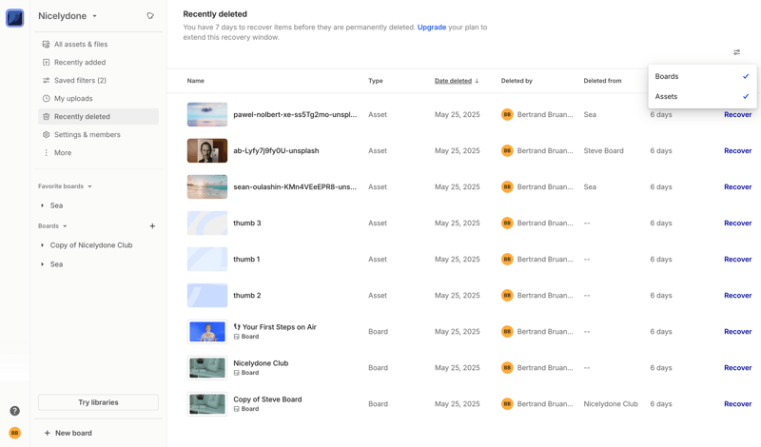Expand Copy of Nicelydone Club board

pos(43,245)
